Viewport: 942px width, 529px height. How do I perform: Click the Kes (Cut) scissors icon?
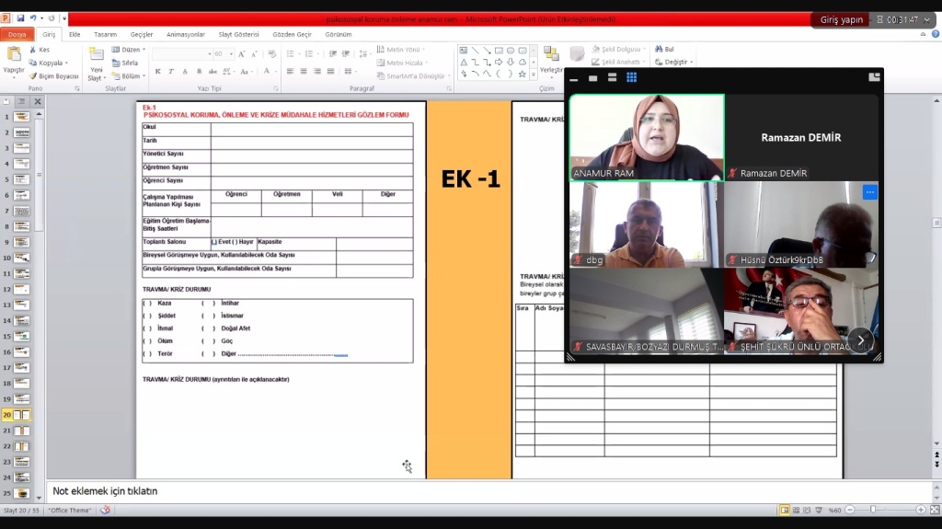[33, 50]
